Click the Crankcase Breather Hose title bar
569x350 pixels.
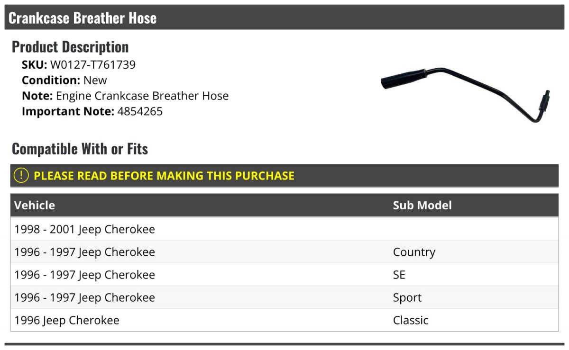point(284,18)
